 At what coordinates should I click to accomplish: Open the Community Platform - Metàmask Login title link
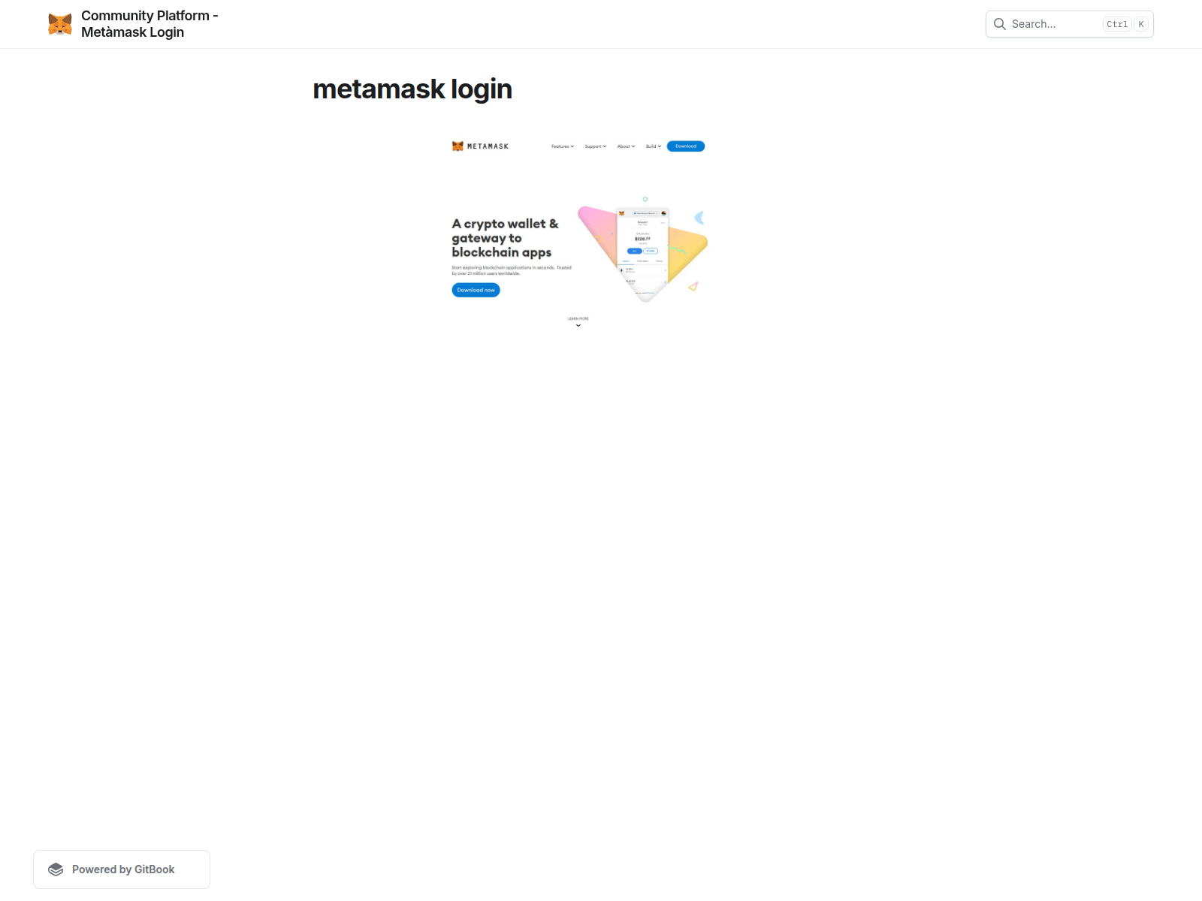click(149, 24)
